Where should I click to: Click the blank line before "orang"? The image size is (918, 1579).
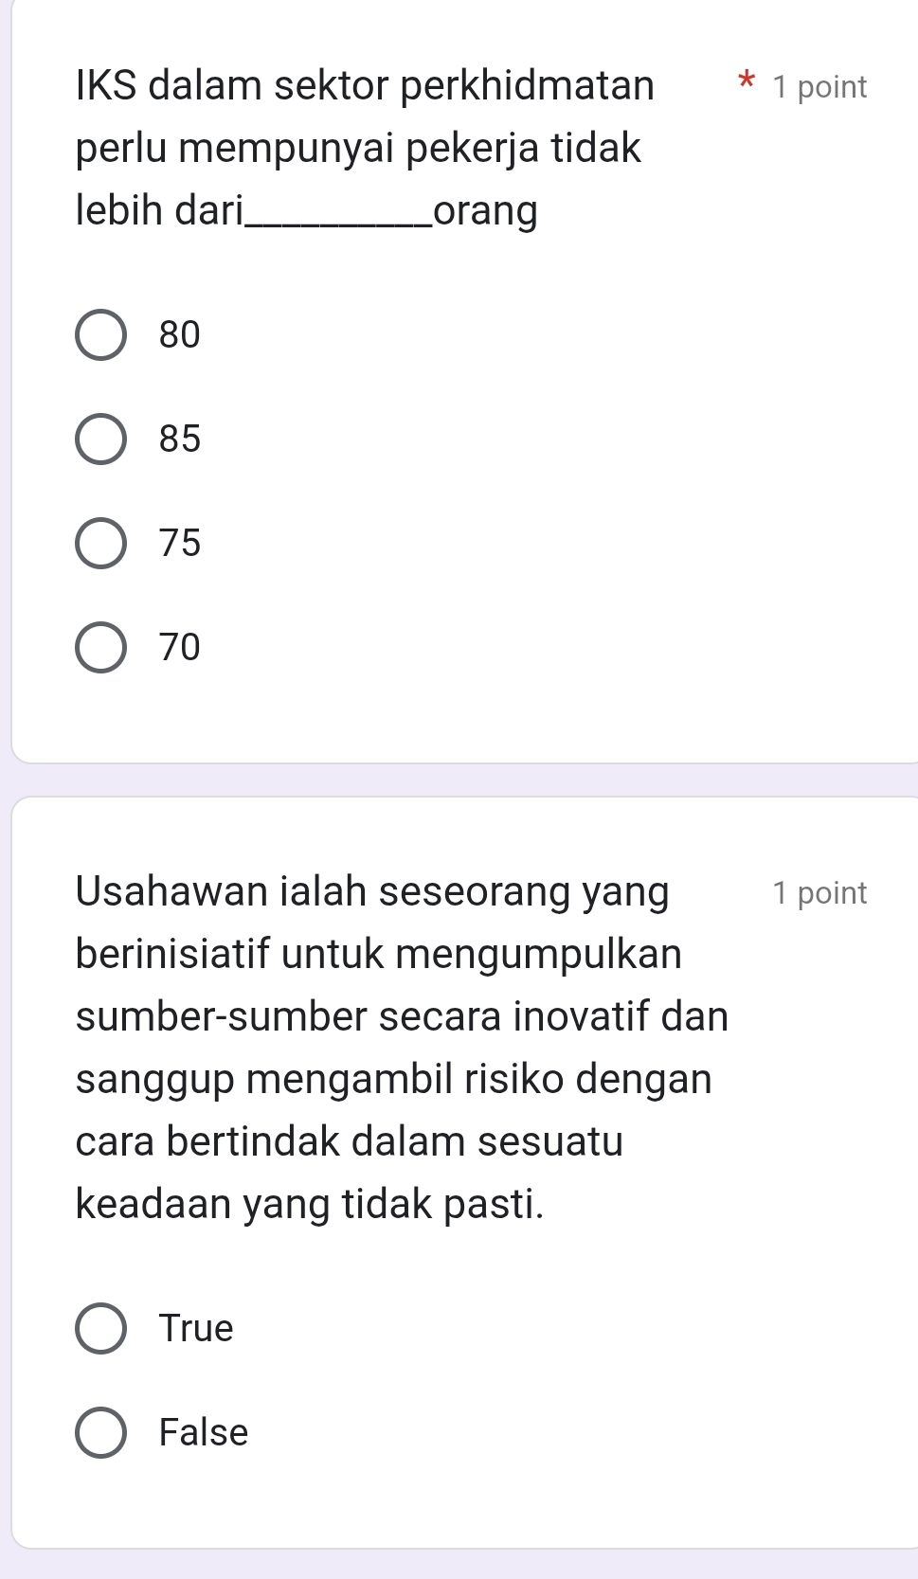tap(337, 218)
